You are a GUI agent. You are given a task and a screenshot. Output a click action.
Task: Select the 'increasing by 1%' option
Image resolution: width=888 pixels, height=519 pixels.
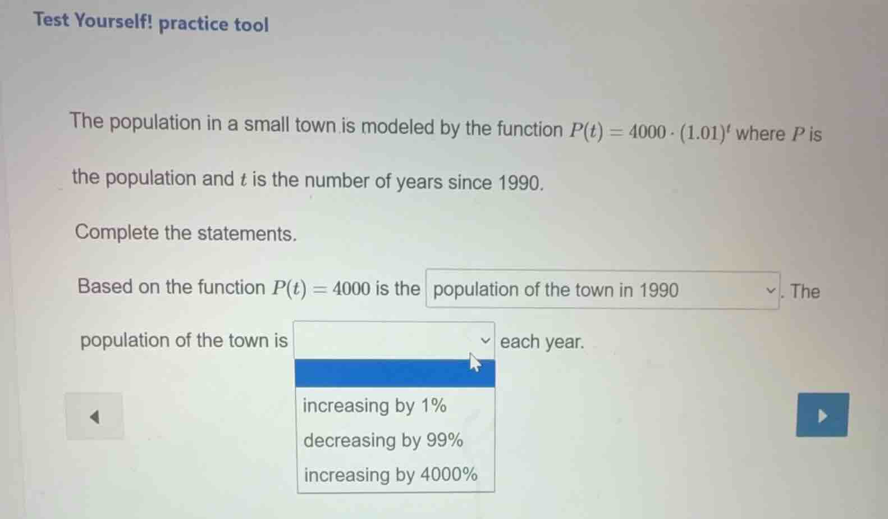[375, 406]
